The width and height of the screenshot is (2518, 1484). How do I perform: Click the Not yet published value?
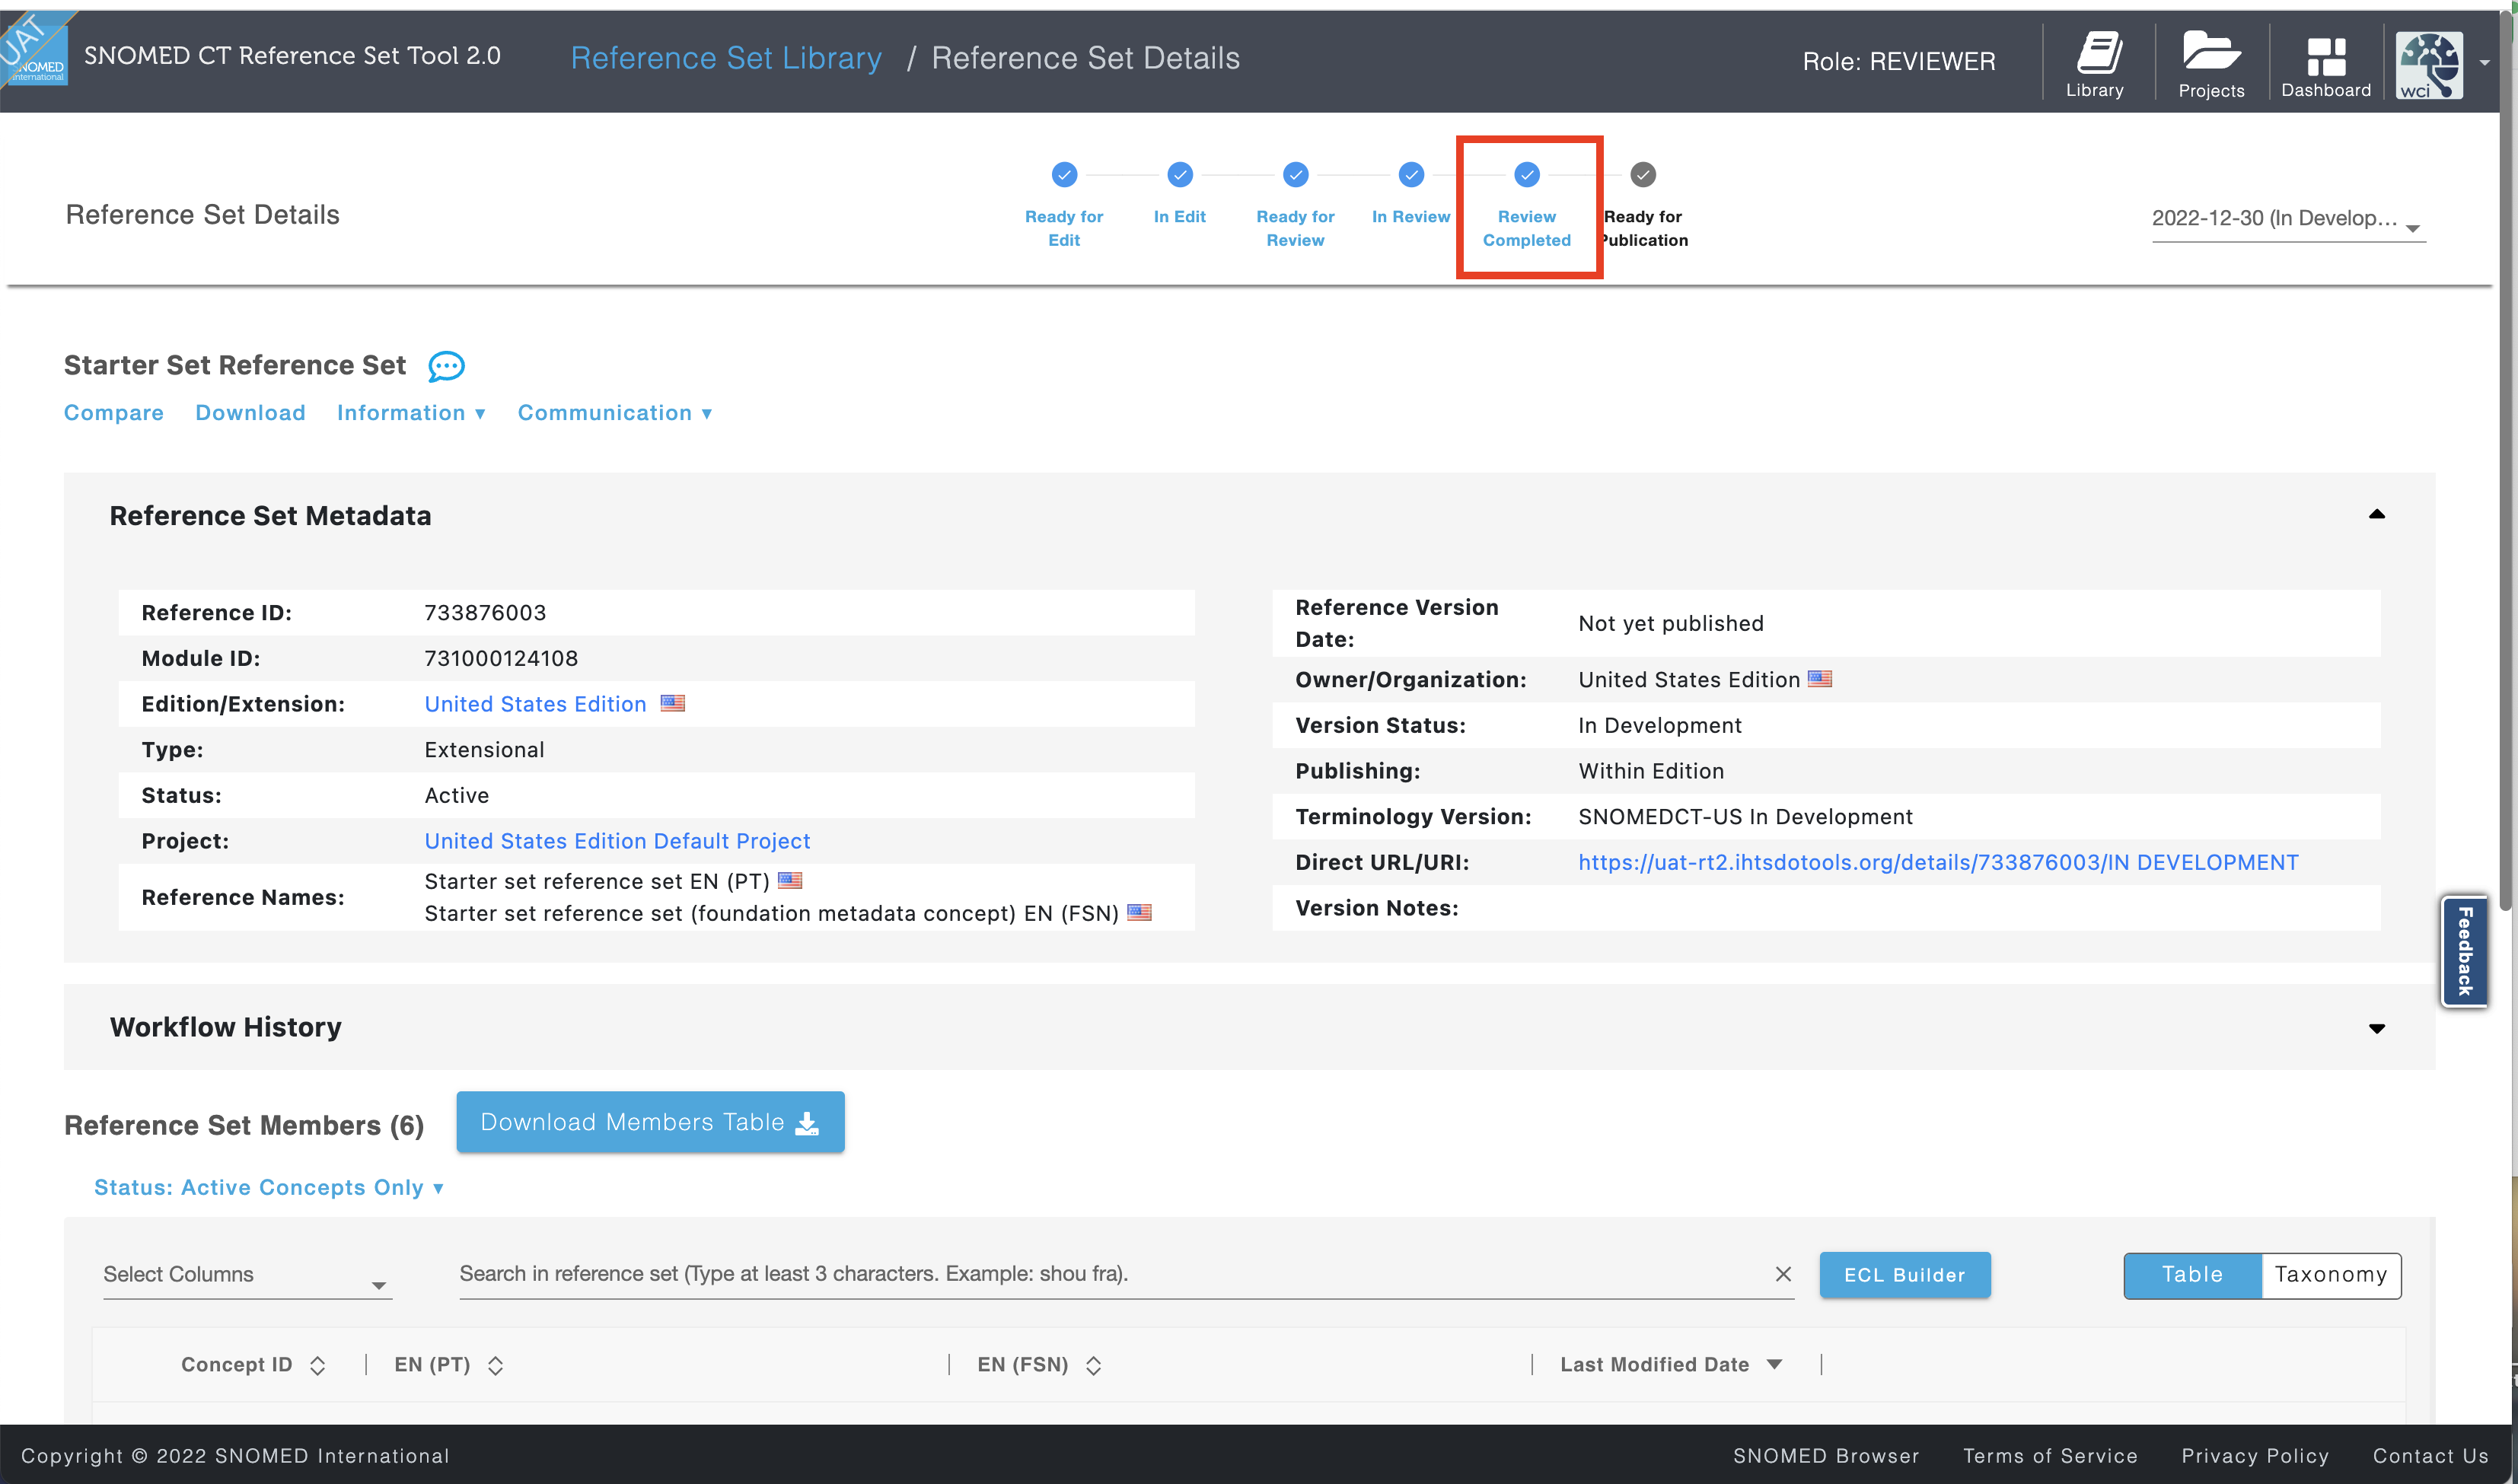point(1671,623)
